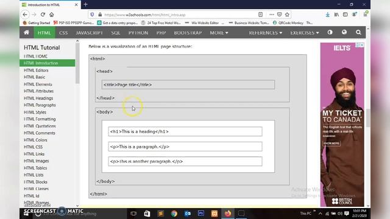
Task: Expand the REFERENCES dropdown
Action: 266,33
